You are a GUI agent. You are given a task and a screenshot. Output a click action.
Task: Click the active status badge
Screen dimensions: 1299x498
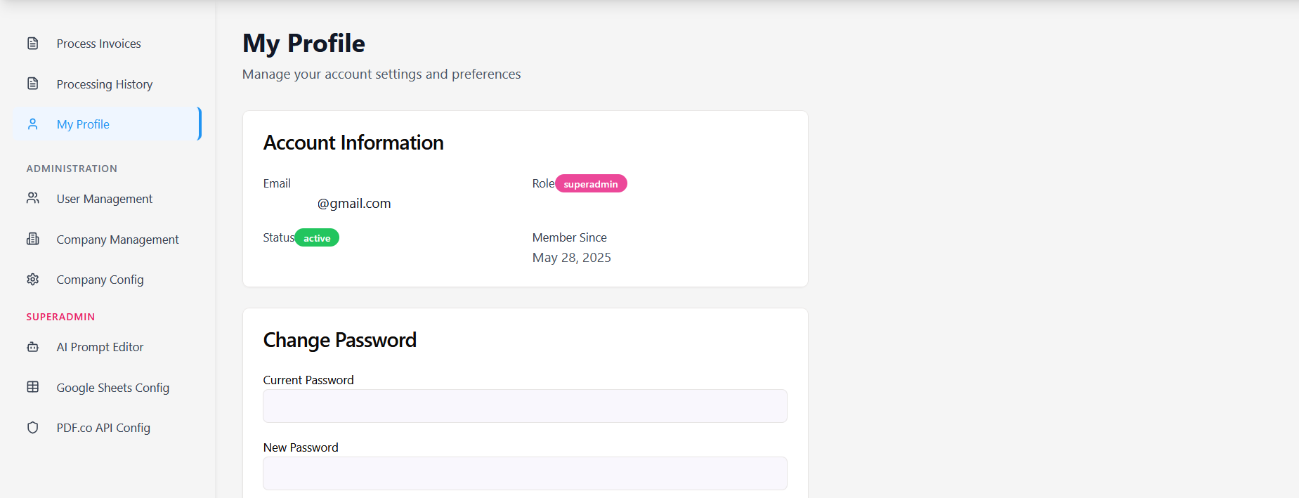coord(317,238)
